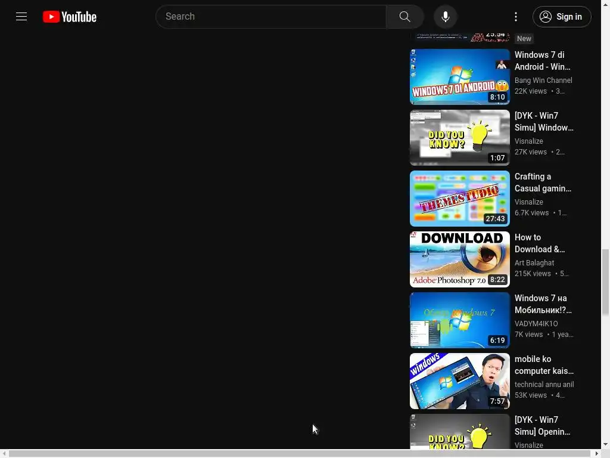Click the '27K views' text
The image size is (610, 458).
(531, 152)
